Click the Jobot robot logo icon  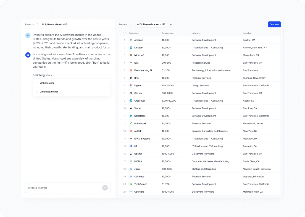tap(131, 169)
